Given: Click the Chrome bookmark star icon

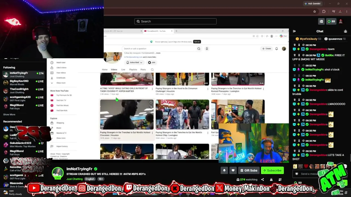Looking at the screenshot, I should point(315,11).
